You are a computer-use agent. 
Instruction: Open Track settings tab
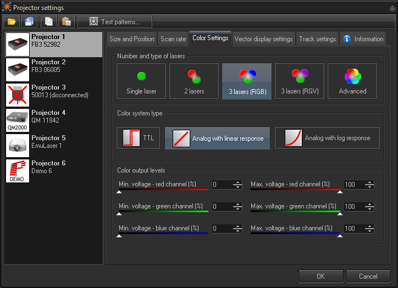point(317,39)
